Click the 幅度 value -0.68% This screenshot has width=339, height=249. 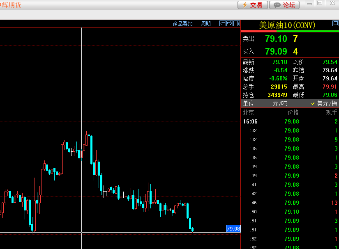pyautogui.click(x=278, y=78)
